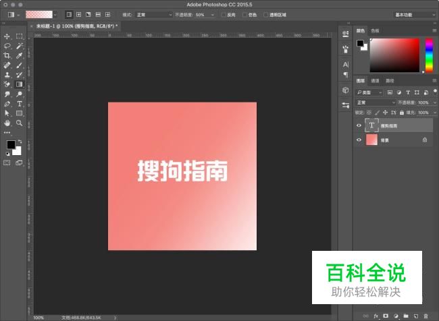Select the Crop tool

pos(7,55)
